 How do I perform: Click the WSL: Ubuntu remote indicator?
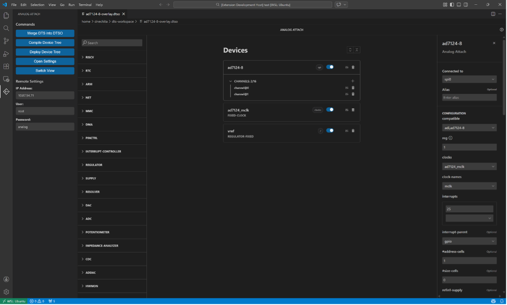point(14,301)
